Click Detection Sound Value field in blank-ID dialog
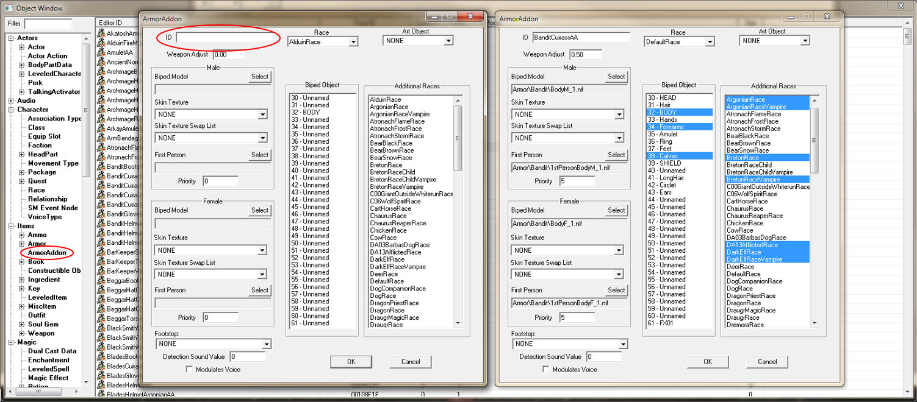 click(x=247, y=356)
